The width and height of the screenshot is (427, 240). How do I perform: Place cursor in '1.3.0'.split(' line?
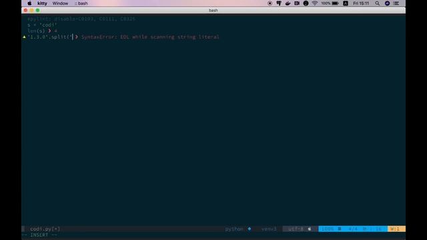[x=50, y=37]
